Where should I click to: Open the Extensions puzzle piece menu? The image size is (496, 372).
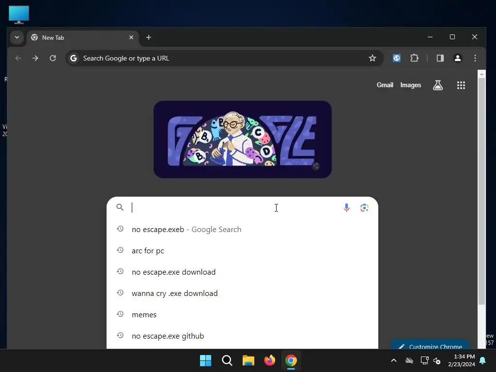[414, 58]
